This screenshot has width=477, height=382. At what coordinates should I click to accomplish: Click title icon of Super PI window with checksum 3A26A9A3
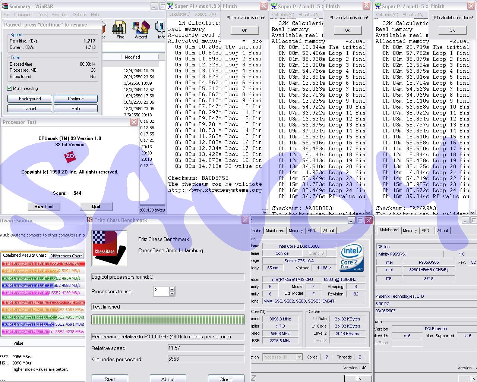click(x=378, y=6)
